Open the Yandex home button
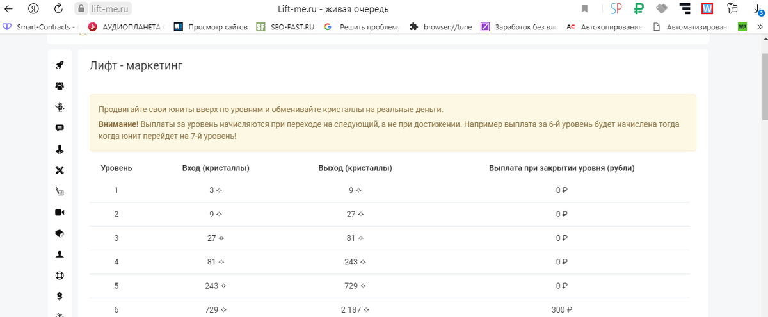The height and width of the screenshot is (317, 768). coord(32,9)
